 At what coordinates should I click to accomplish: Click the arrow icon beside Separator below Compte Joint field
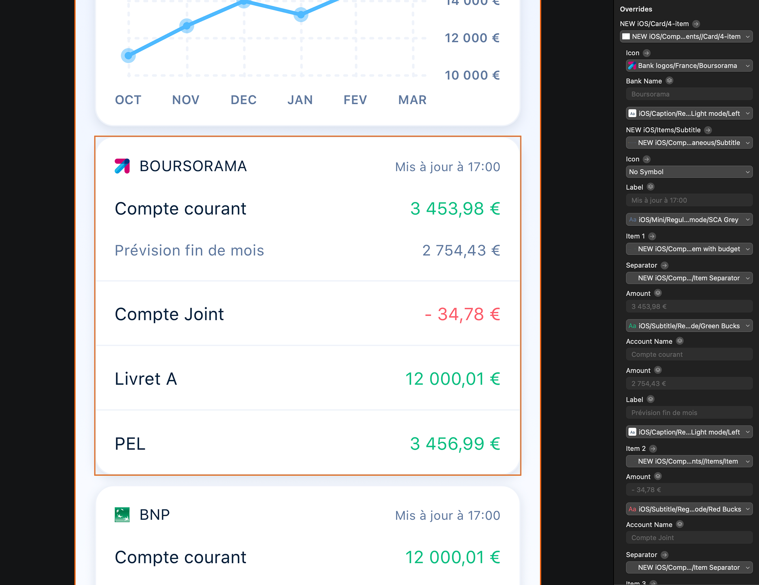coord(665,555)
